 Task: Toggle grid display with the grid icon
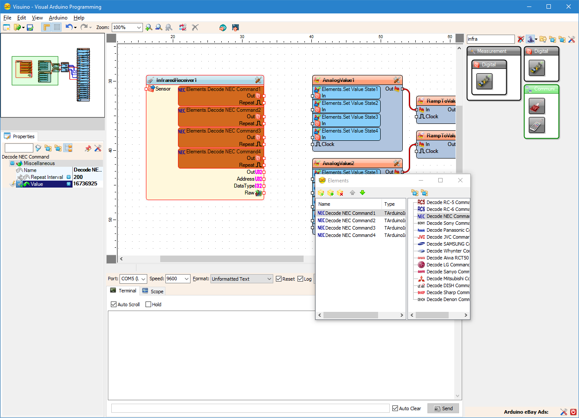tap(57, 27)
